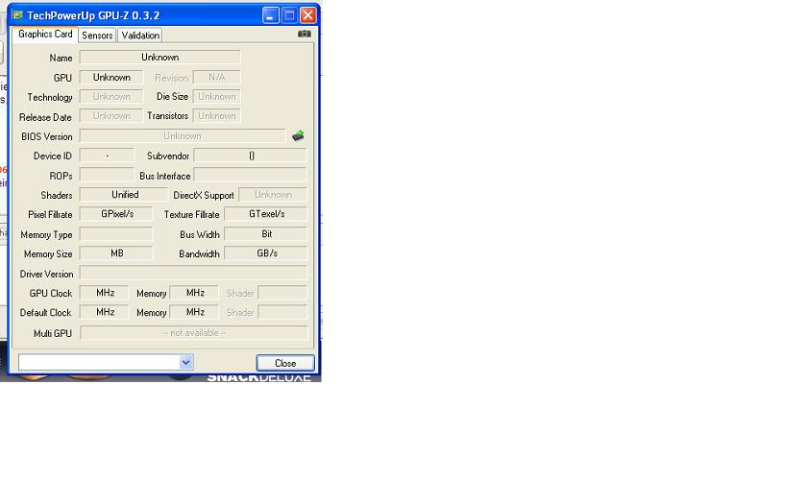The height and width of the screenshot is (504, 807).
Task: Click the Name field showing Unknown
Action: click(160, 57)
